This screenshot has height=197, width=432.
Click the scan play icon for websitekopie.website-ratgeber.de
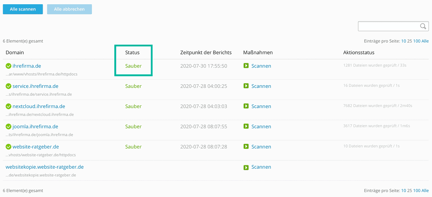(x=246, y=167)
